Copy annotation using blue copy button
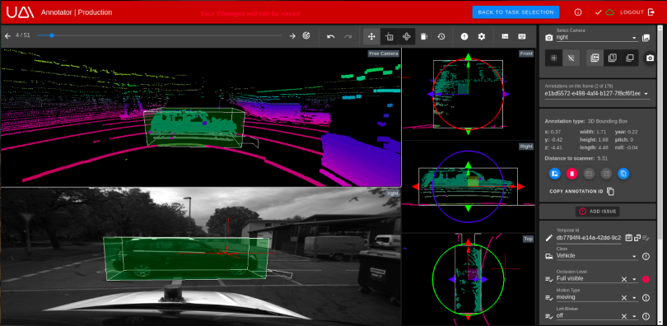 pos(623,174)
